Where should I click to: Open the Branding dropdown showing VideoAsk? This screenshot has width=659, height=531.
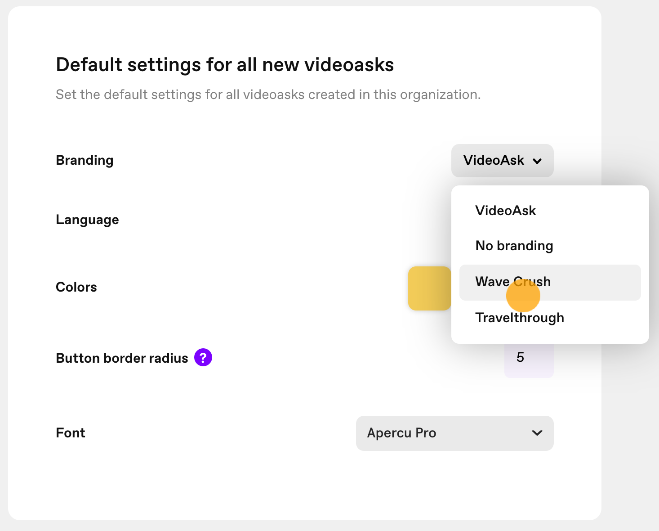503,161
